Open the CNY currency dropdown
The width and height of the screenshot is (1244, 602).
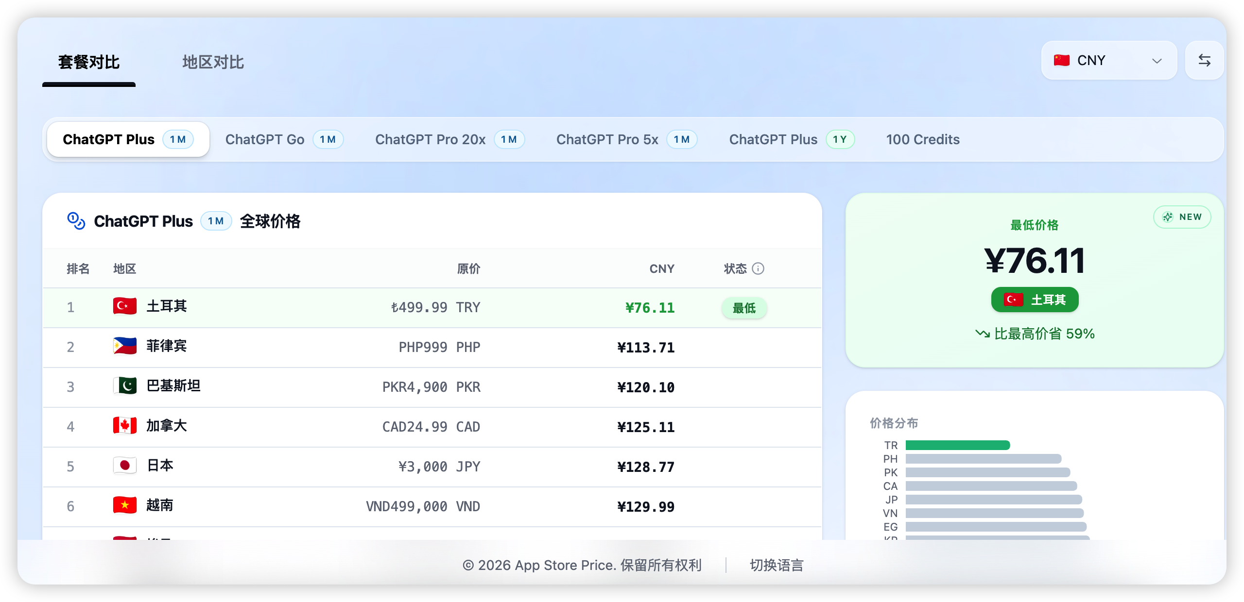click(x=1108, y=61)
